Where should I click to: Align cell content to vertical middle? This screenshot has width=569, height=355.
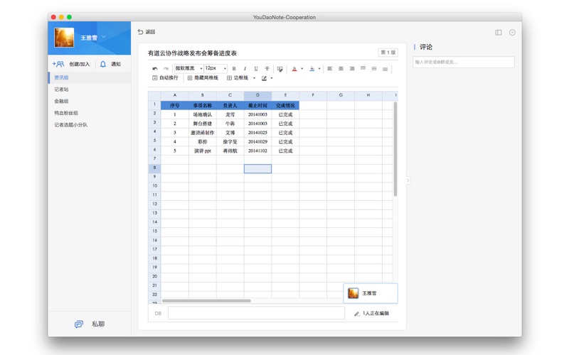pyautogui.click(x=374, y=68)
